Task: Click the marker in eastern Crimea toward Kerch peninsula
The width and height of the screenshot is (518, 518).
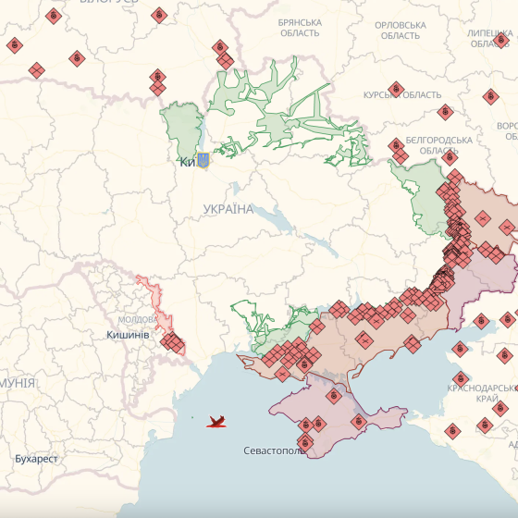Action: [x=359, y=422]
